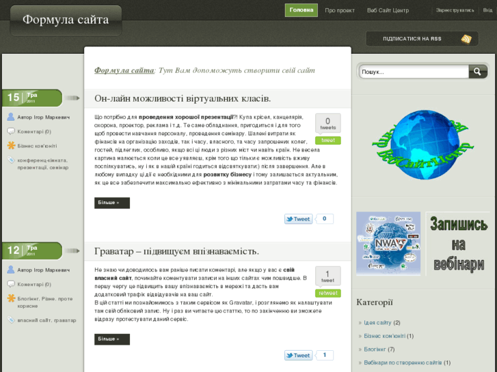Click Більше button under virtual classes post

click(112, 203)
